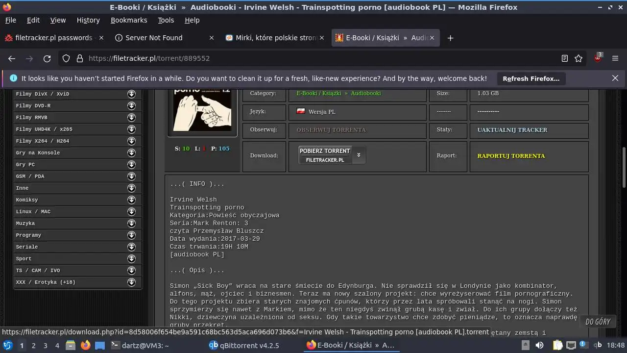Open the Help menu
This screenshot has width=627, height=353.
click(x=192, y=20)
